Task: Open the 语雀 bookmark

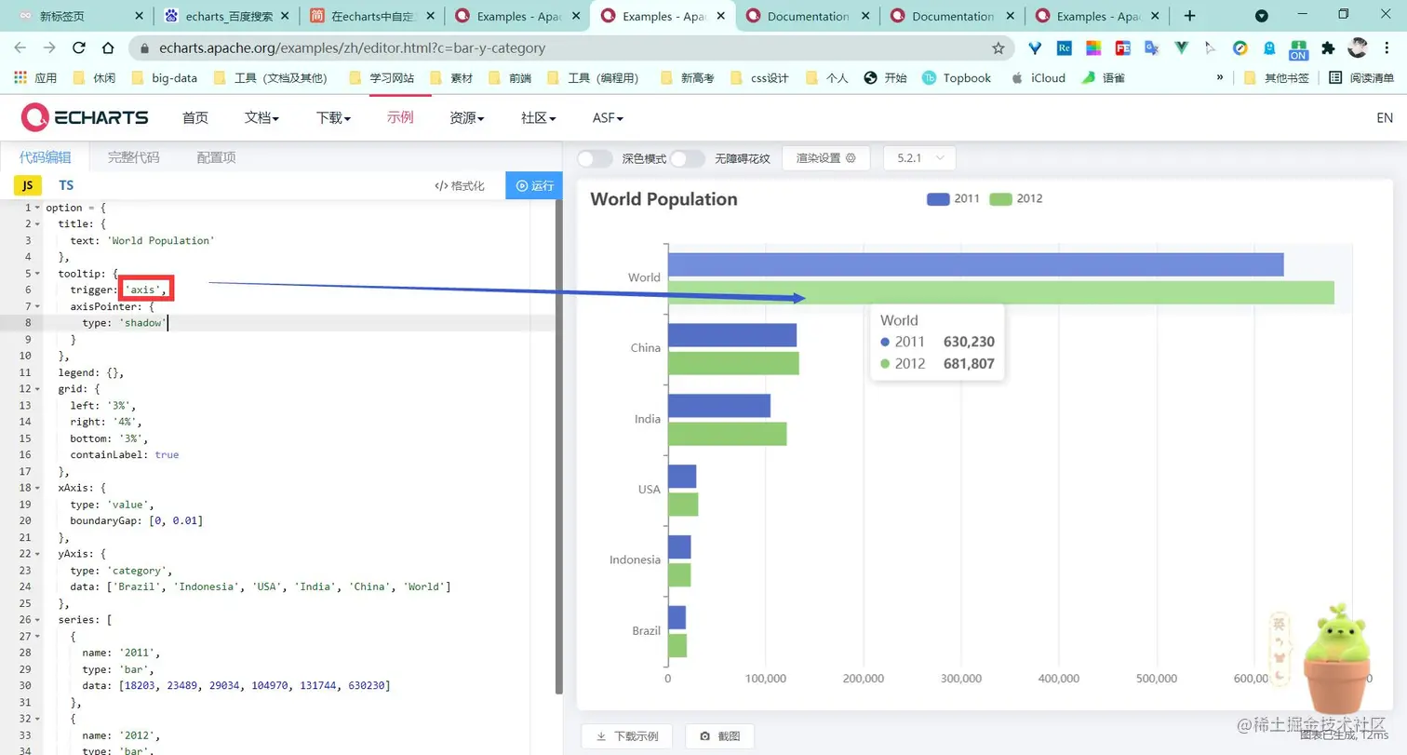Action: 1103,78
